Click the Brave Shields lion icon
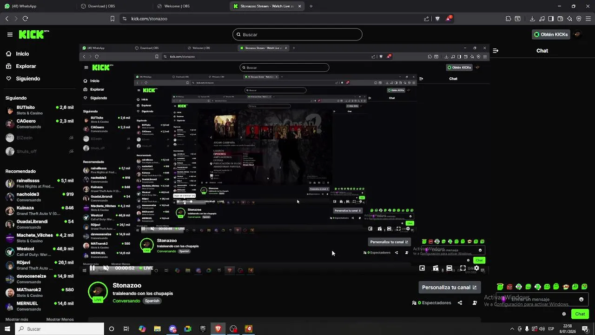Viewport: 595px width, 335px height. tap(437, 19)
